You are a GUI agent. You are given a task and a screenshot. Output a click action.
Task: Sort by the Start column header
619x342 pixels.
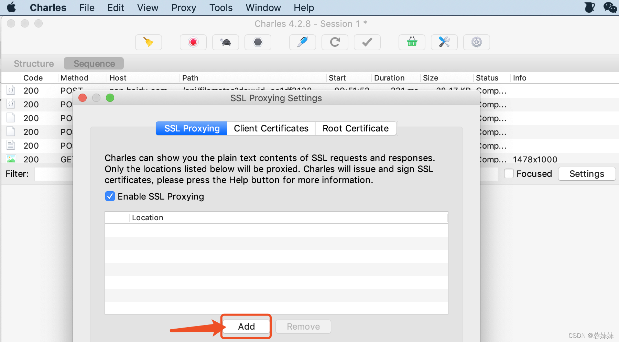(x=337, y=78)
